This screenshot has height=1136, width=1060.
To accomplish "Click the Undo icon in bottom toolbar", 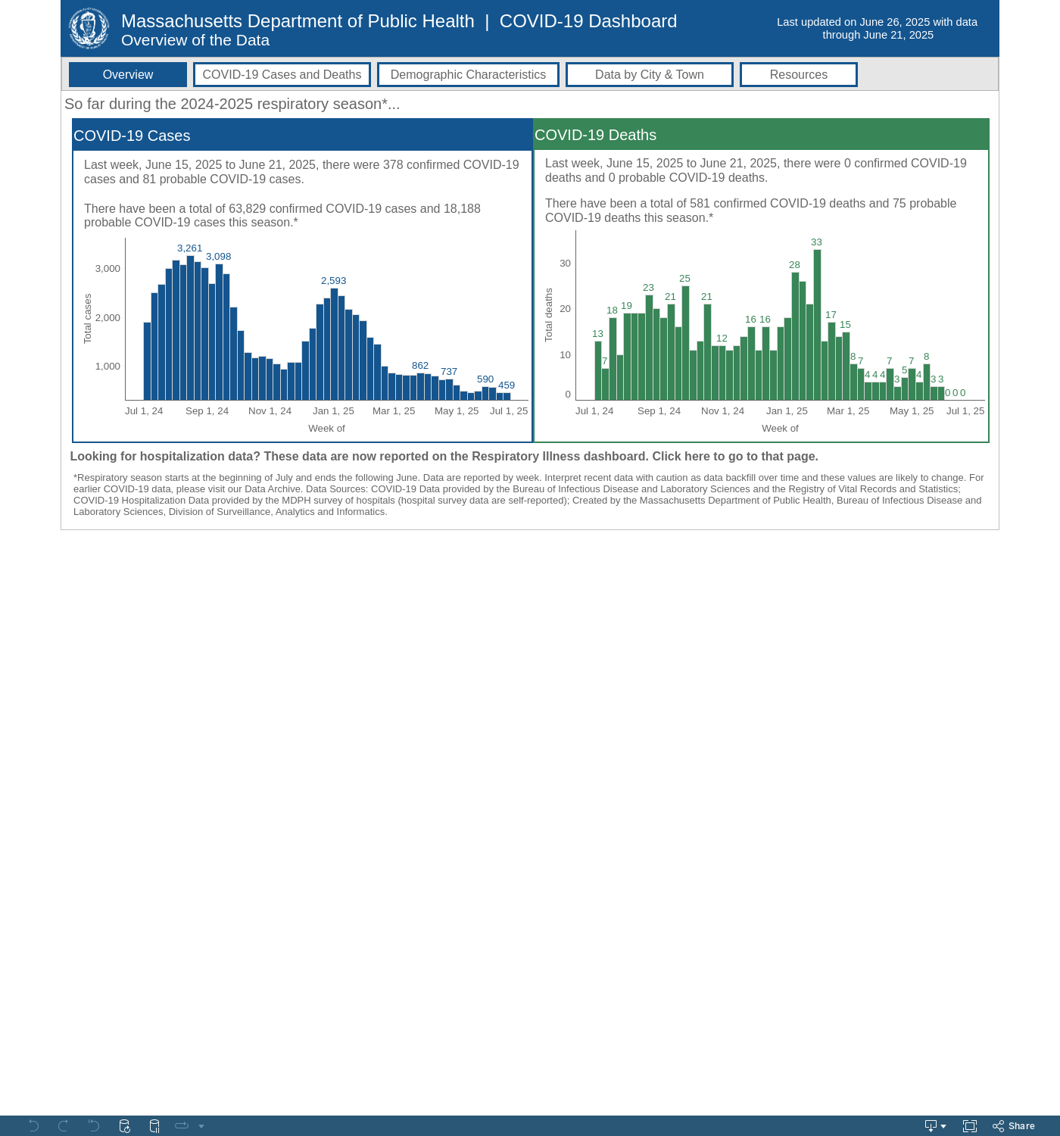I will (33, 1126).
